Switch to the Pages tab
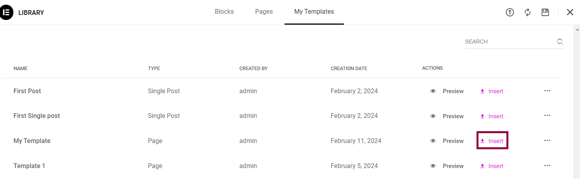The width and height of the screenshot is (580, 179). [264, 12]
